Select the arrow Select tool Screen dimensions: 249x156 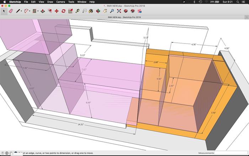click(x=4, y=11)
